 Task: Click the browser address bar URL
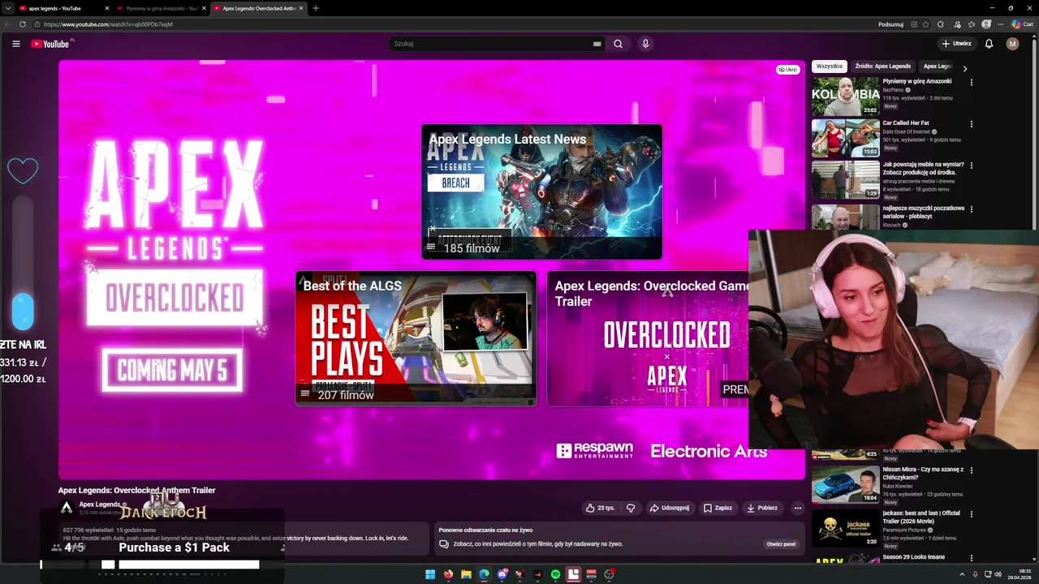pos(108,24)
